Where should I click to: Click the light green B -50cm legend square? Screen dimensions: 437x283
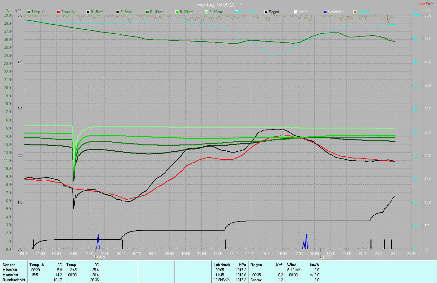click(207, 12)
